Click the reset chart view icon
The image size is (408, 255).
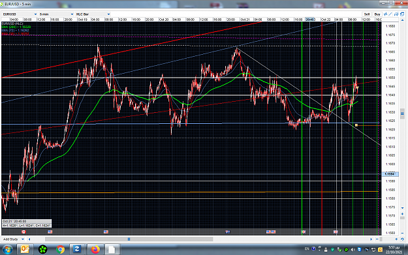[402, 239]
